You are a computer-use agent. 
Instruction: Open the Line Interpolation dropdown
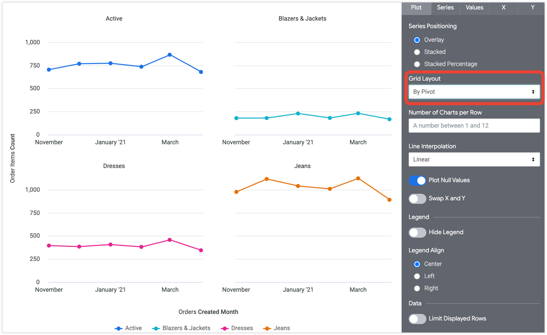coord(474,159)
